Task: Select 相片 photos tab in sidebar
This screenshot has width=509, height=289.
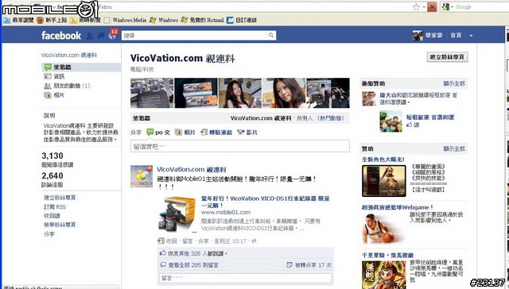Action: tap(54, 95)
